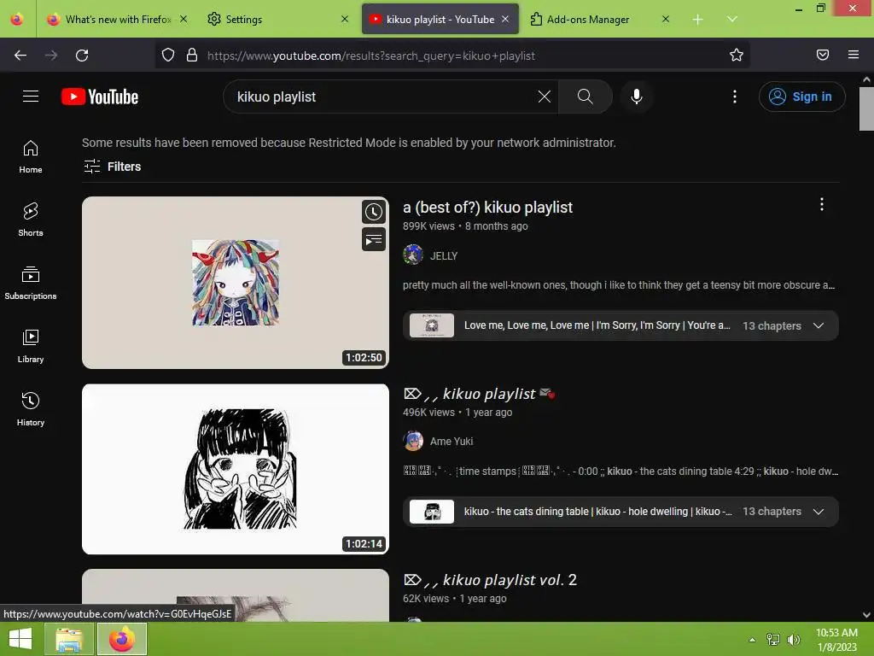Viewport: 874px width, 656px height.
Task: Start voice search with microphone
Action: [x=637, y=97]
